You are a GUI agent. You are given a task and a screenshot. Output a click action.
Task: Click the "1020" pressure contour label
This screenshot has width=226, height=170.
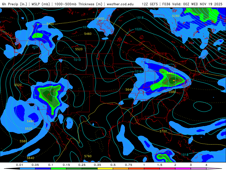coord(138,29)
